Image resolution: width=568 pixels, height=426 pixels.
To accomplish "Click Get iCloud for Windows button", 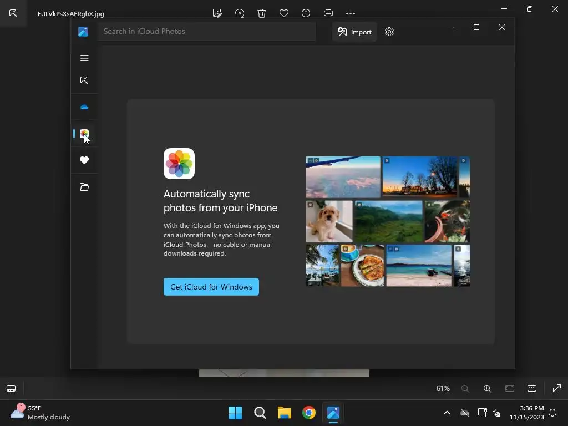I will click(211, 287).
